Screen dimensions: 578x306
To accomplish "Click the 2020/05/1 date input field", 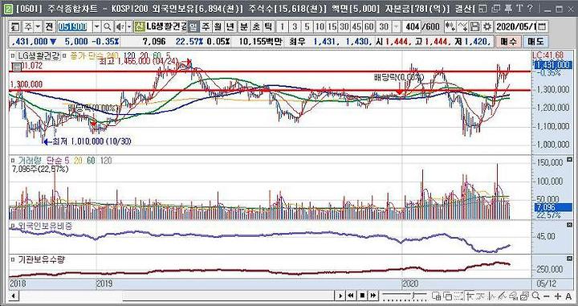I will tap(516, 27).
